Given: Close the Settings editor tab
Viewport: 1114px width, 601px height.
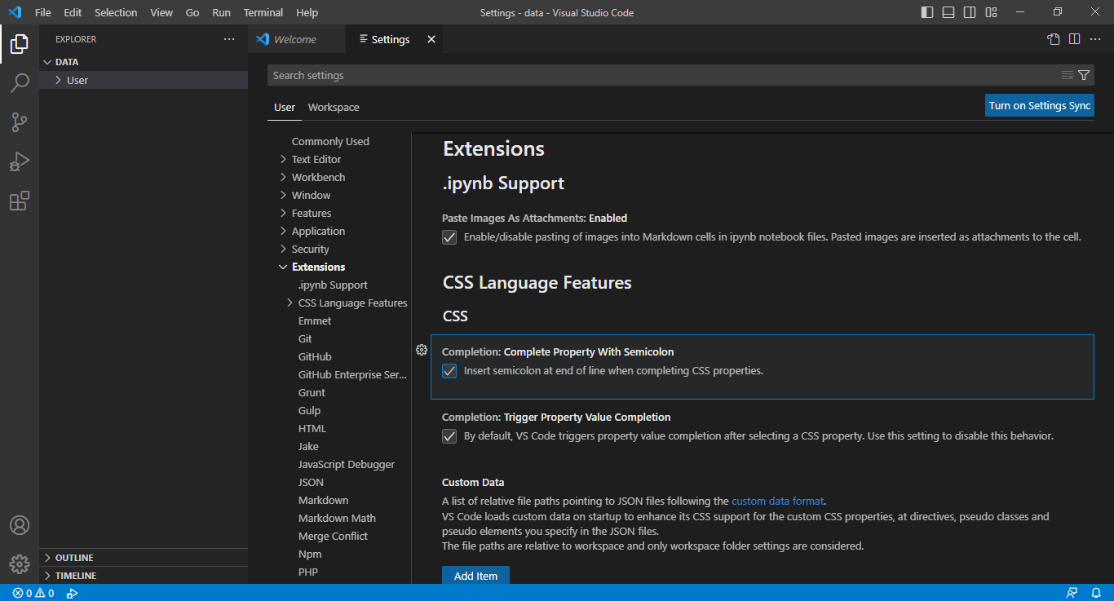Looking at the screenshot, I should coord(431,39).
